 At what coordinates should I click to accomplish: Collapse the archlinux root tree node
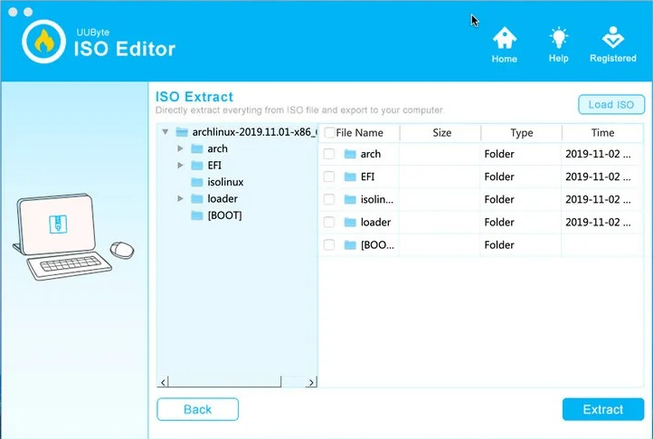click(x=165, y=132)
